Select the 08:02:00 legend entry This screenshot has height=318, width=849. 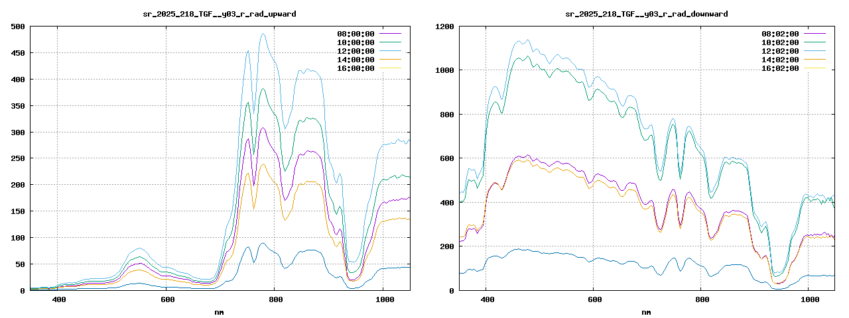pos(794,33)
